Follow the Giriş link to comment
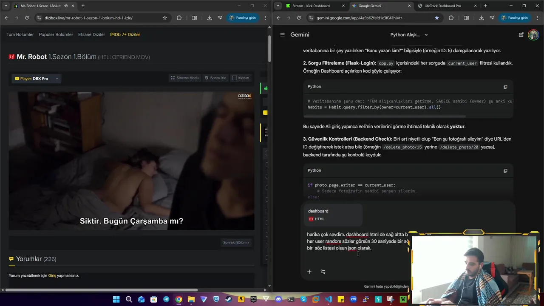Screen dimensions: 544x306 pos(52,276)
